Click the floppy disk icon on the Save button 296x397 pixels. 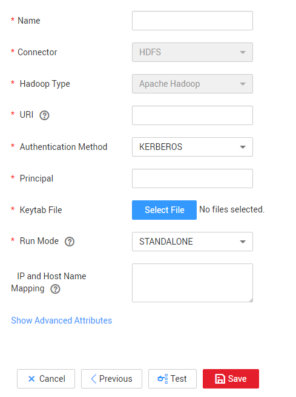click(x=220, y=379)
